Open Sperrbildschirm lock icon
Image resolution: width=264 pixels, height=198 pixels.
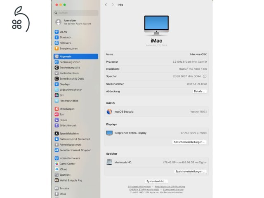57,134
